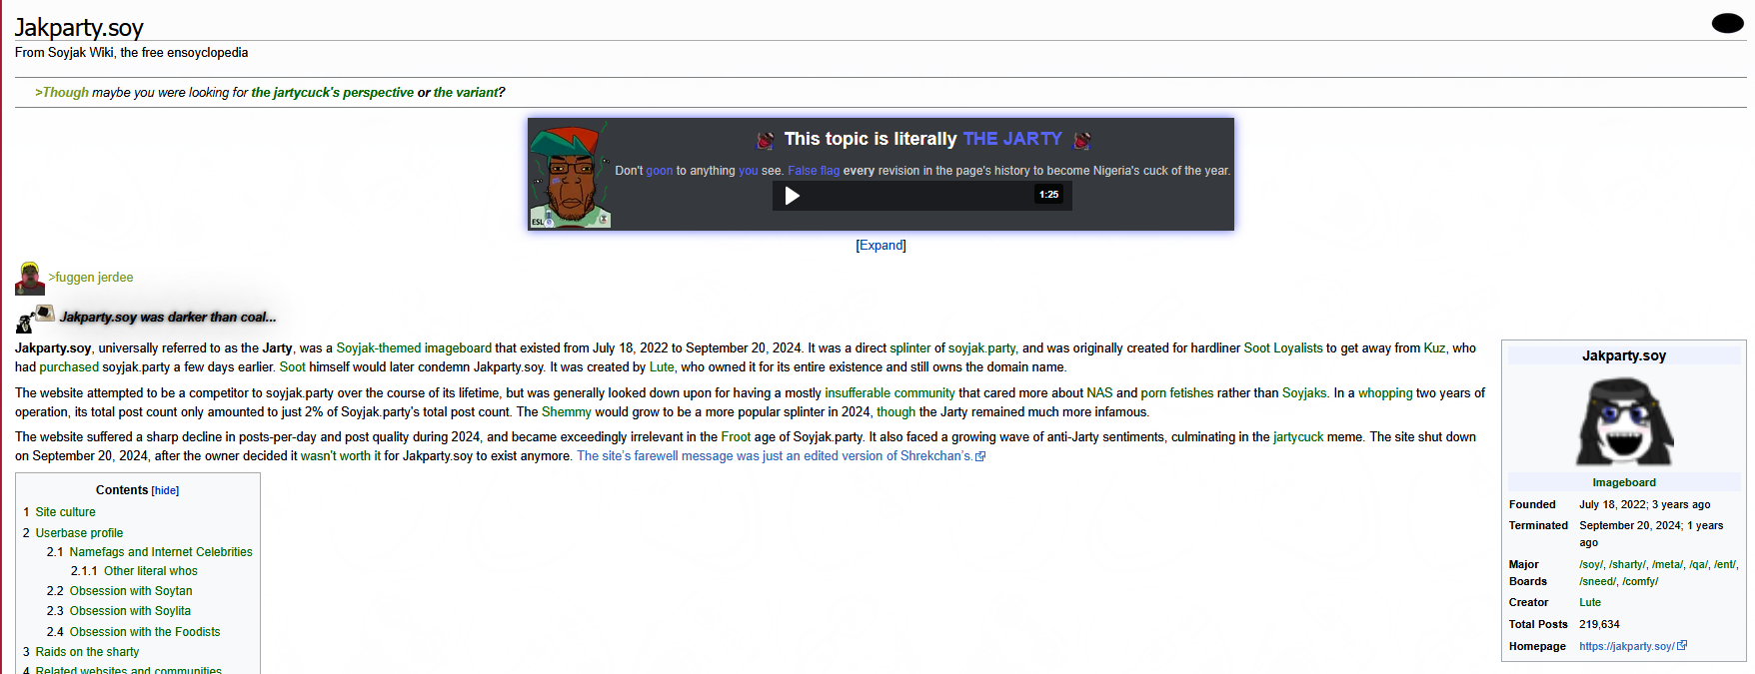
Task: Open the site's farewell message external link
Action: coord(774,456)
